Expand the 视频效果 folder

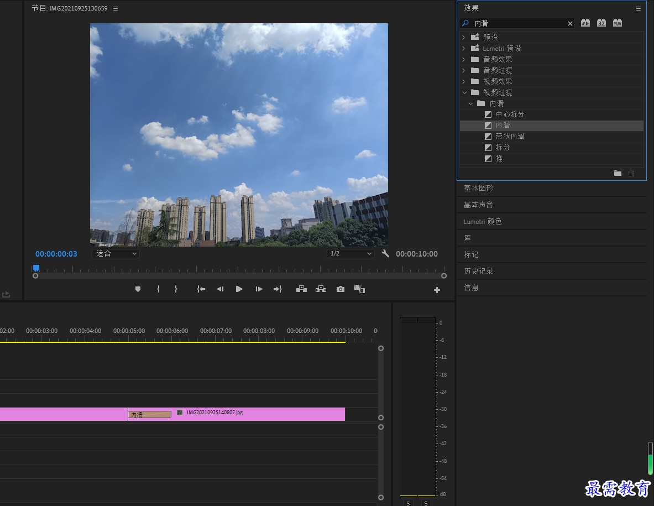point(463,81)
